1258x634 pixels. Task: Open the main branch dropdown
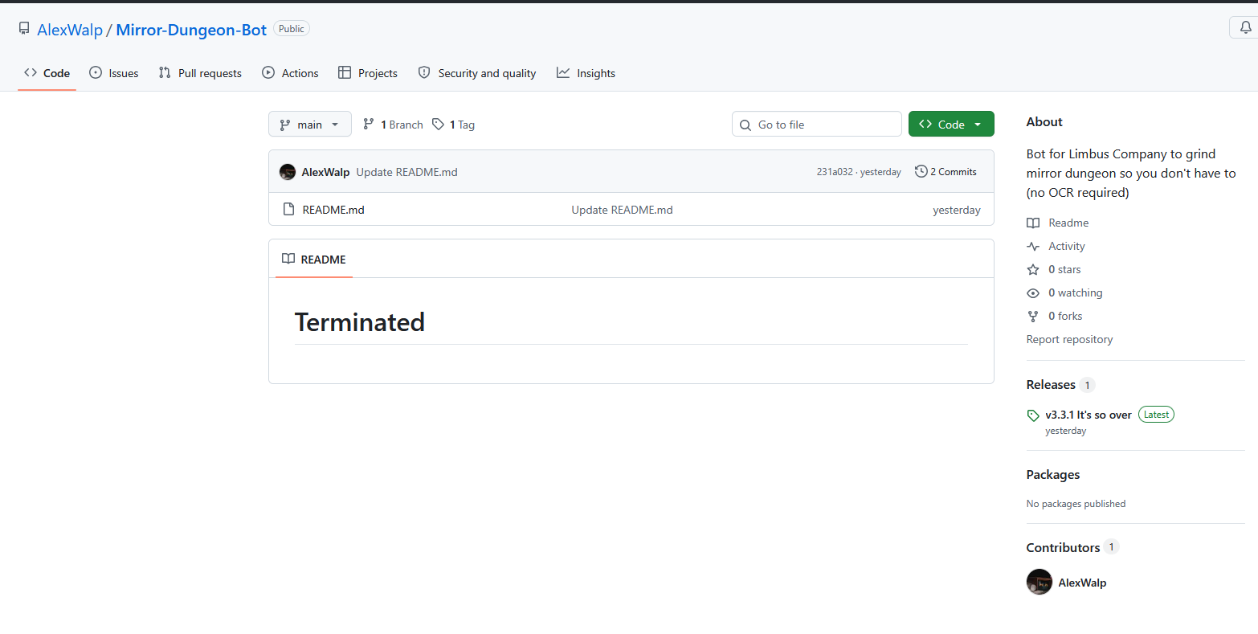click(310, 125)
